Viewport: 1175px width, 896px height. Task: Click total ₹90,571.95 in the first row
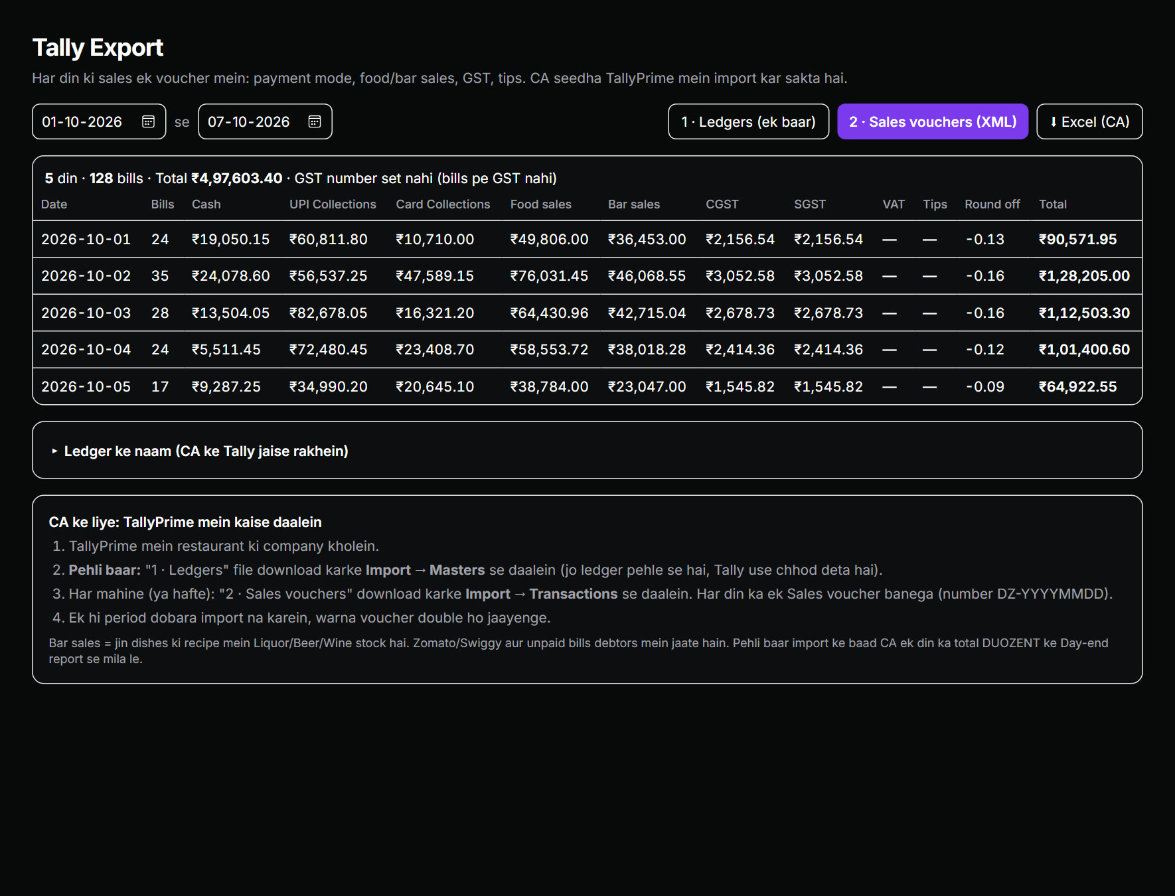(x=1077, y=239)
